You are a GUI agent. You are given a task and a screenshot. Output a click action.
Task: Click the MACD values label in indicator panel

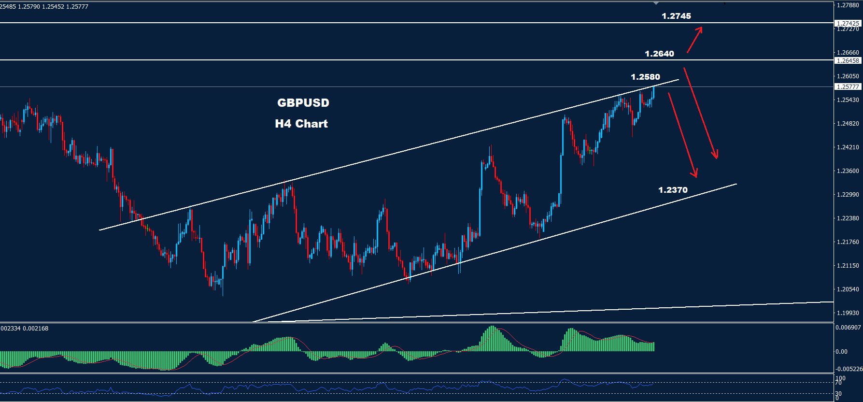tap(24, 329)
